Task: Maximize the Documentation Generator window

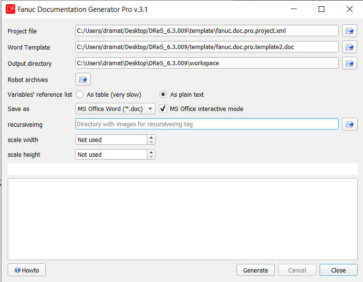Action: coord(322,9)
